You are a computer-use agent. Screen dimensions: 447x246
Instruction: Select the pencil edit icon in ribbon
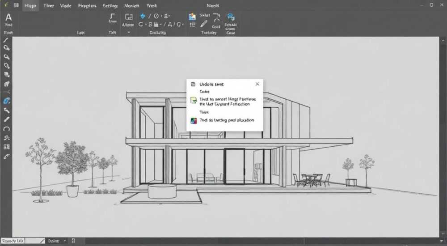203,24
